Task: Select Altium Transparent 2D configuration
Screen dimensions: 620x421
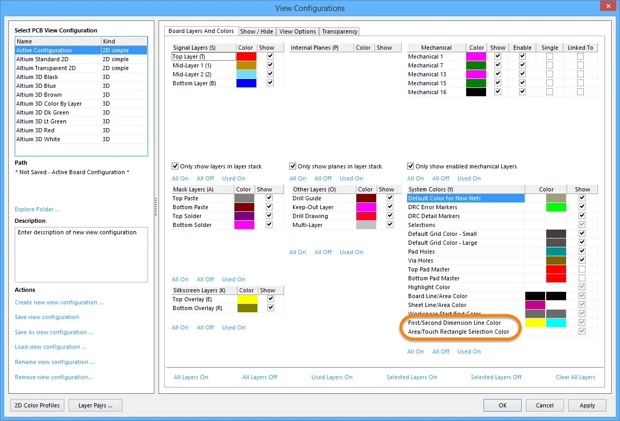Action: pyautogui.click(x=81, y=68)
